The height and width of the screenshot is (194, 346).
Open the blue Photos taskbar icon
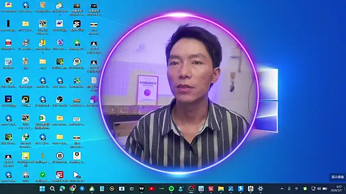(x=231, y=189)
